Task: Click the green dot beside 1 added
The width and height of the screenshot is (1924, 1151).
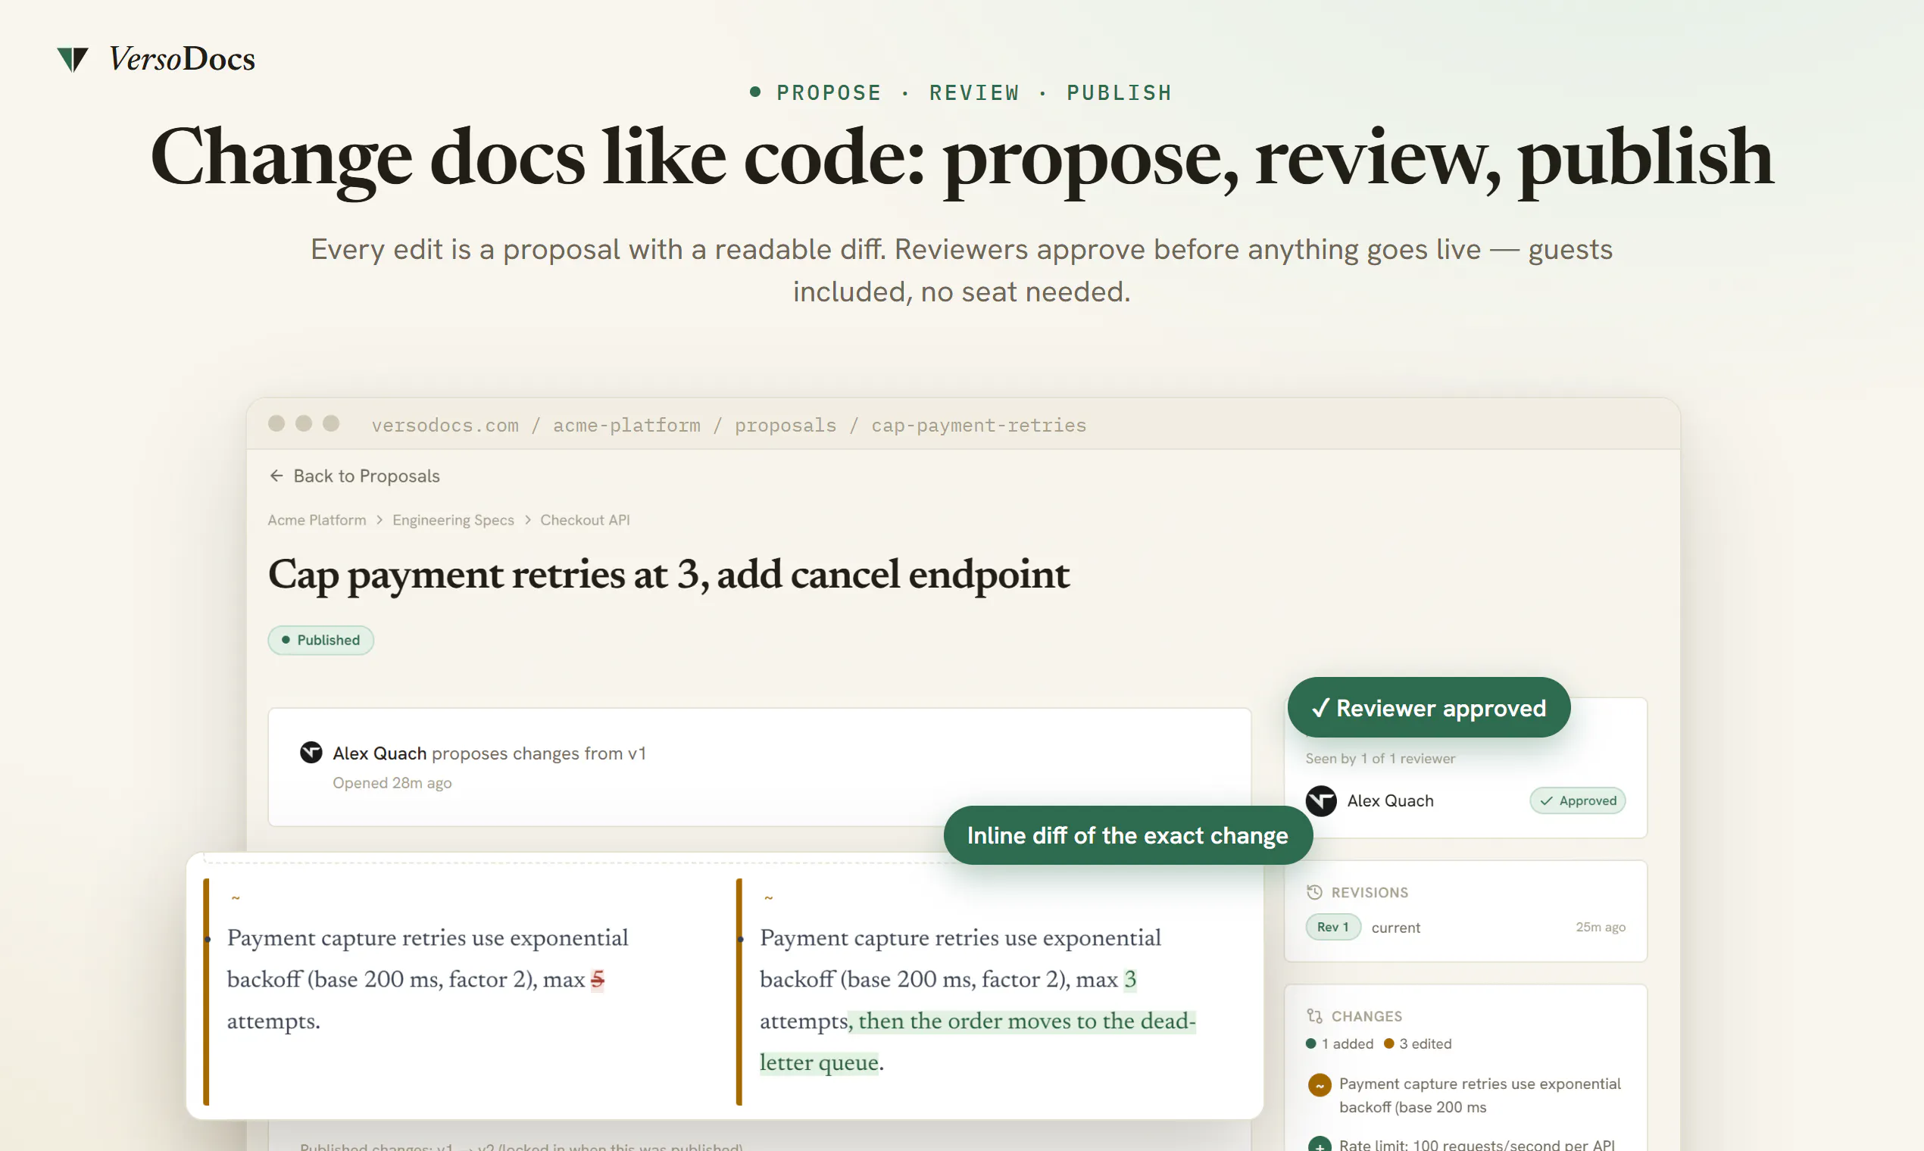Action: [1311, 1043]
